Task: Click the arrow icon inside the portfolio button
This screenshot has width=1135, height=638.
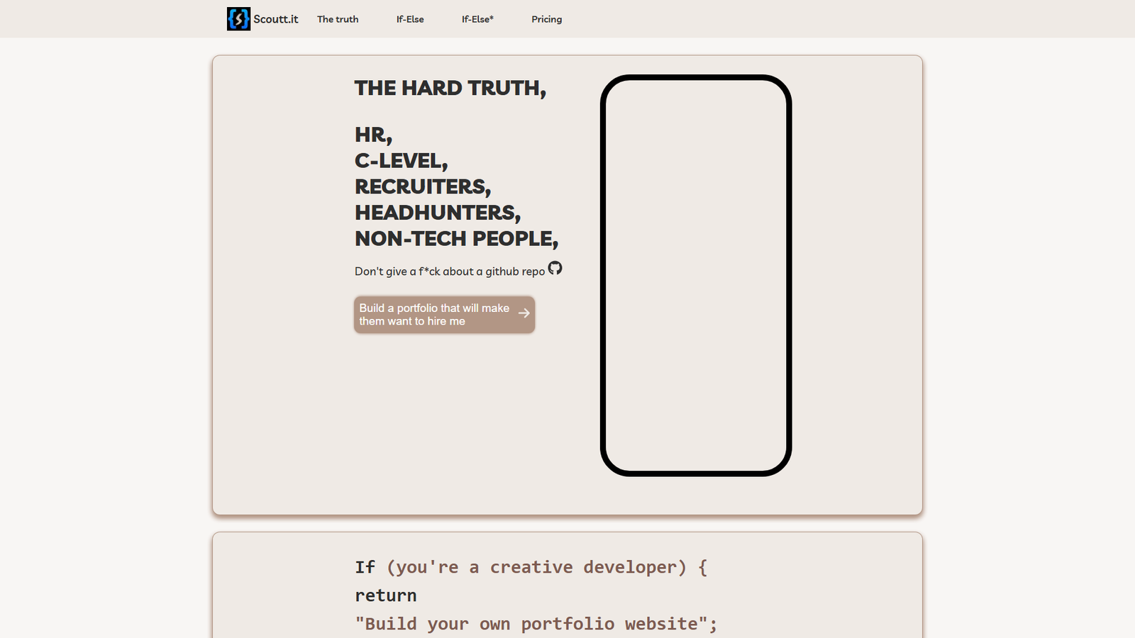Action: click(523, 313)
